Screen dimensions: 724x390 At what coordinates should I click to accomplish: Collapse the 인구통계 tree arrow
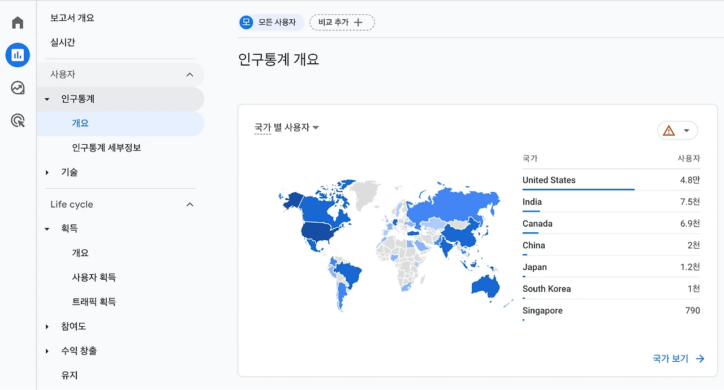(x=48, y=99)
